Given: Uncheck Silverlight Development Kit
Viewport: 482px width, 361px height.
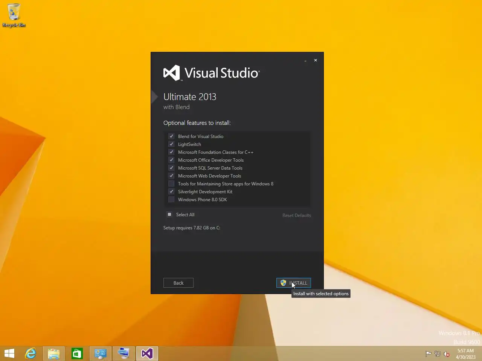Looking at the screenshot, I should [x=171, y=191].
